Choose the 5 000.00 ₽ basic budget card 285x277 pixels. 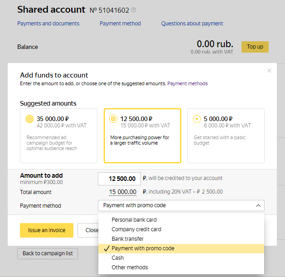[226, 136]
